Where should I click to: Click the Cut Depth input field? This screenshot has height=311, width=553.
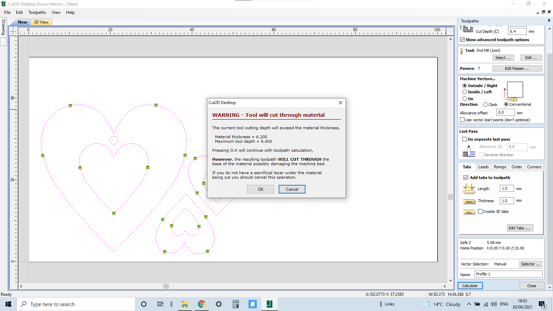pyautogui.click(x=517, y=31)
